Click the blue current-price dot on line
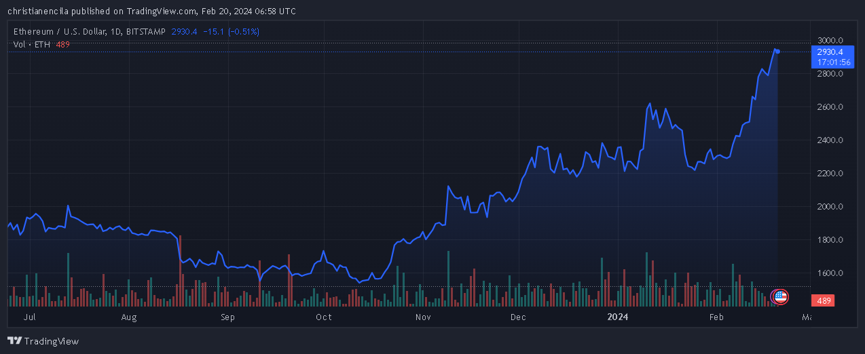Screen dimensions: 865x354 pyautogui.click(x=777, y=52)
